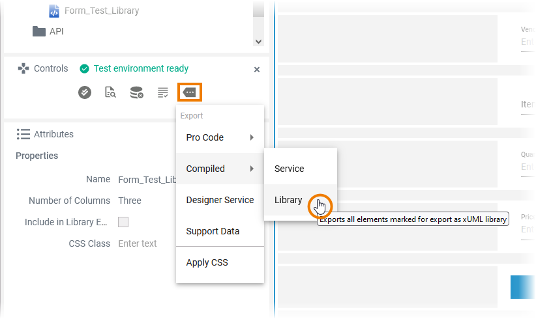Click the highlighted Export icon
The image size is (536, 319).
coord(189,92)
